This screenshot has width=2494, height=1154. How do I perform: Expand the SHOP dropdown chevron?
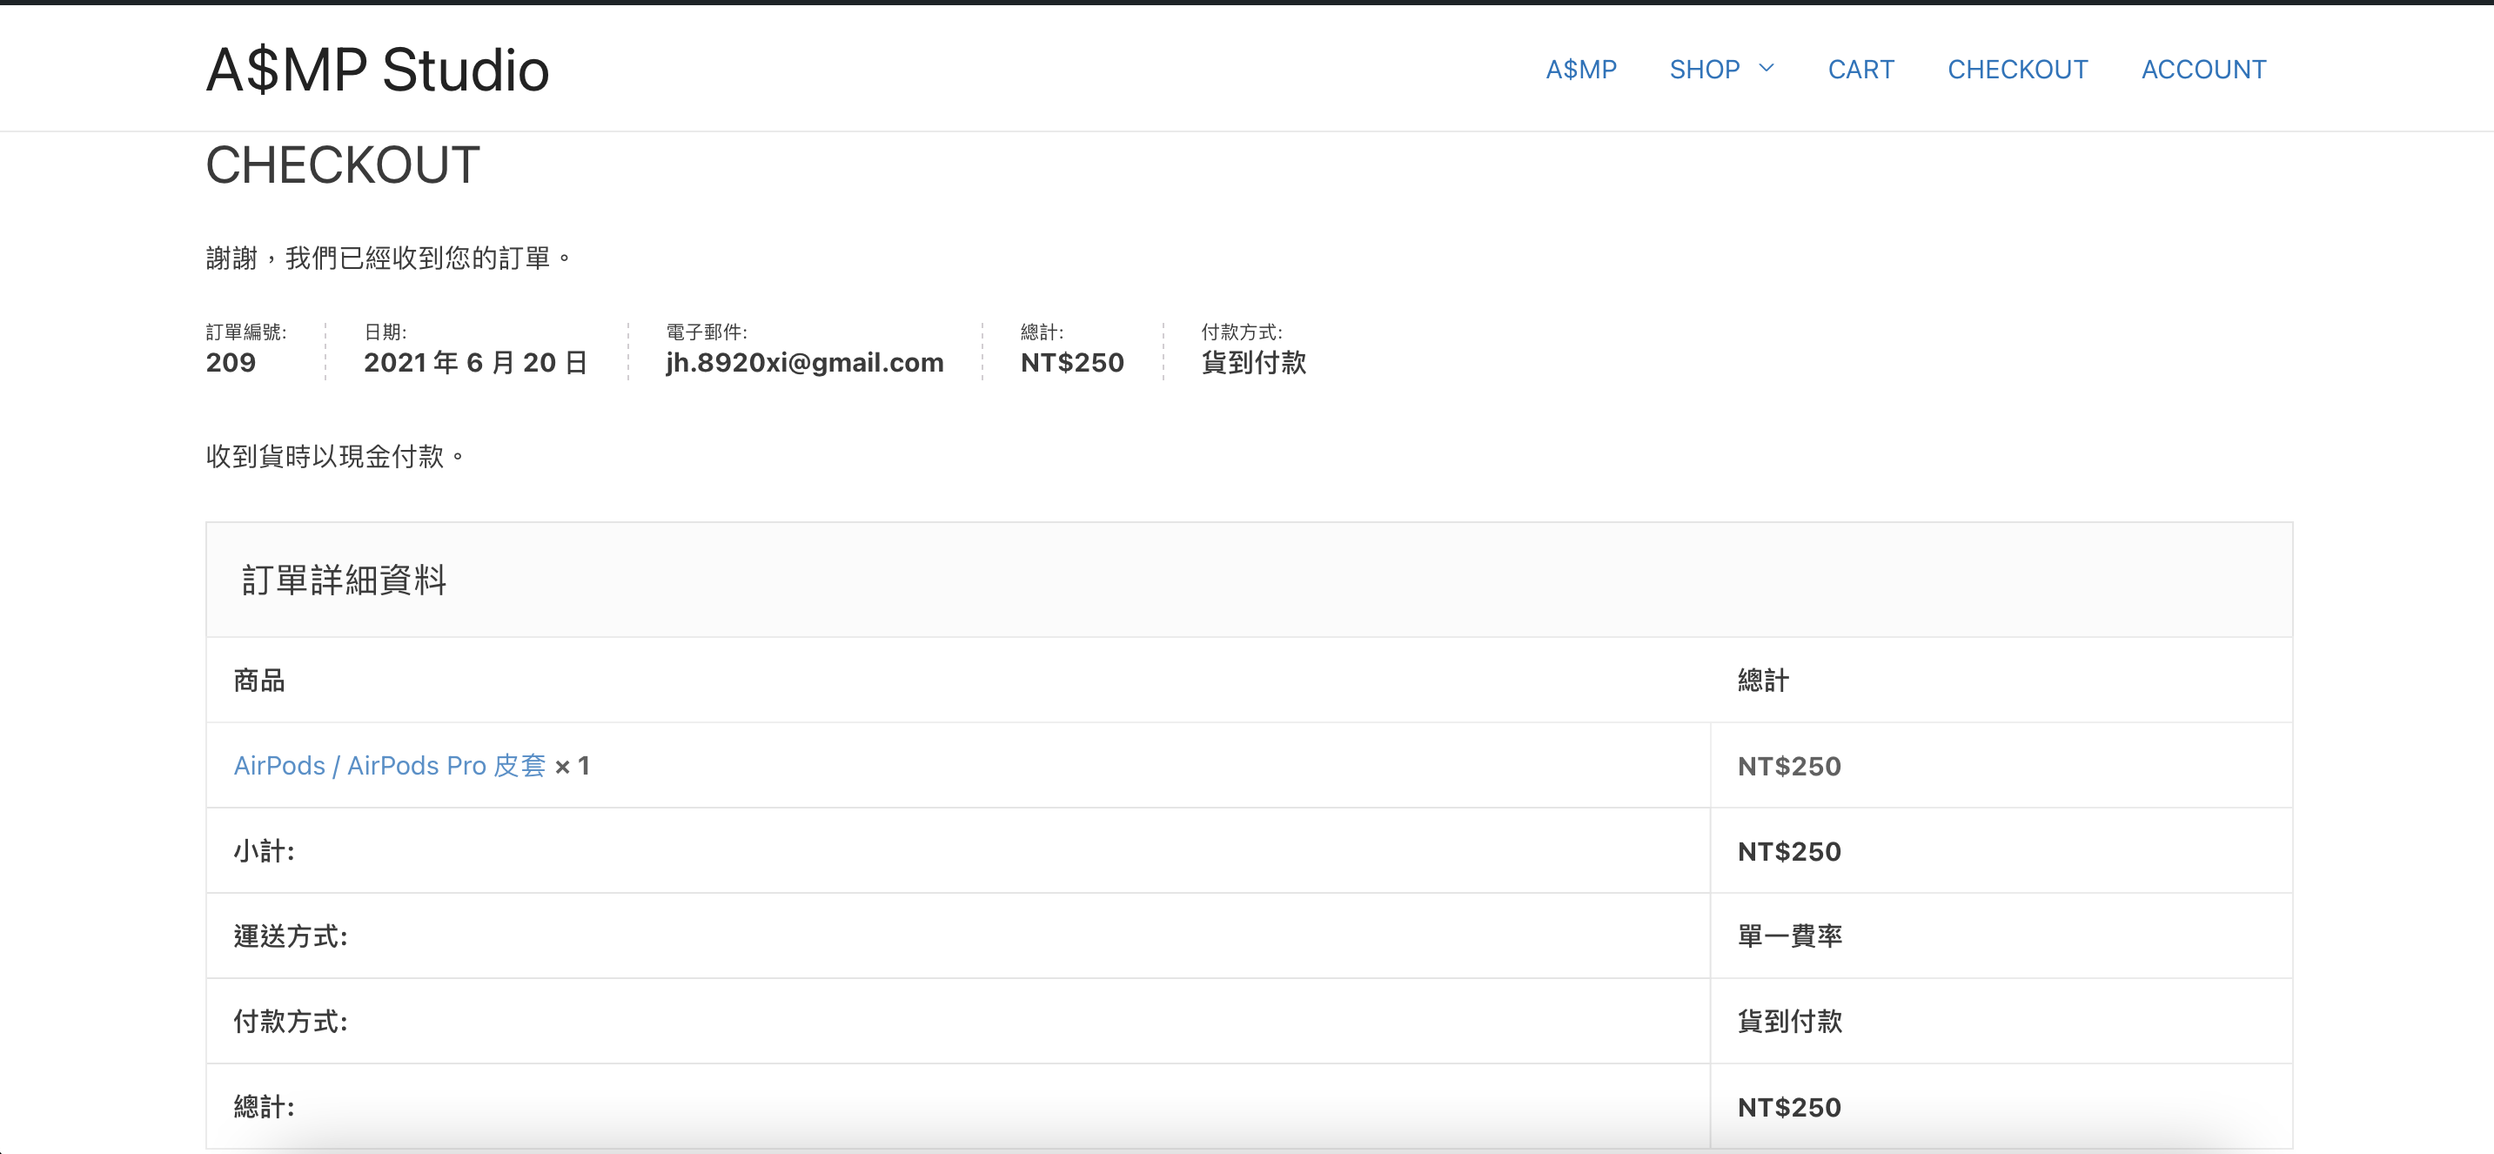1766,69
